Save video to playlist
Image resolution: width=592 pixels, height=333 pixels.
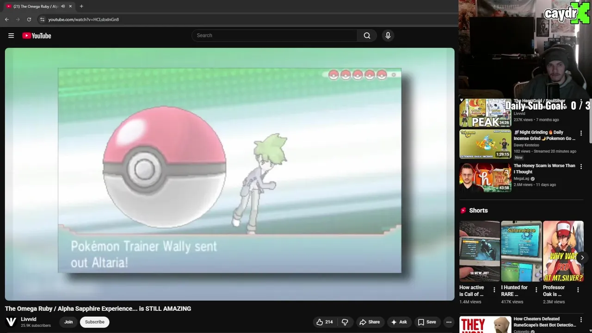coord(427,322)
